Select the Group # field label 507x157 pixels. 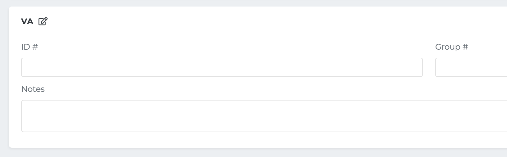pyautogui.click(x=451, y=47)
